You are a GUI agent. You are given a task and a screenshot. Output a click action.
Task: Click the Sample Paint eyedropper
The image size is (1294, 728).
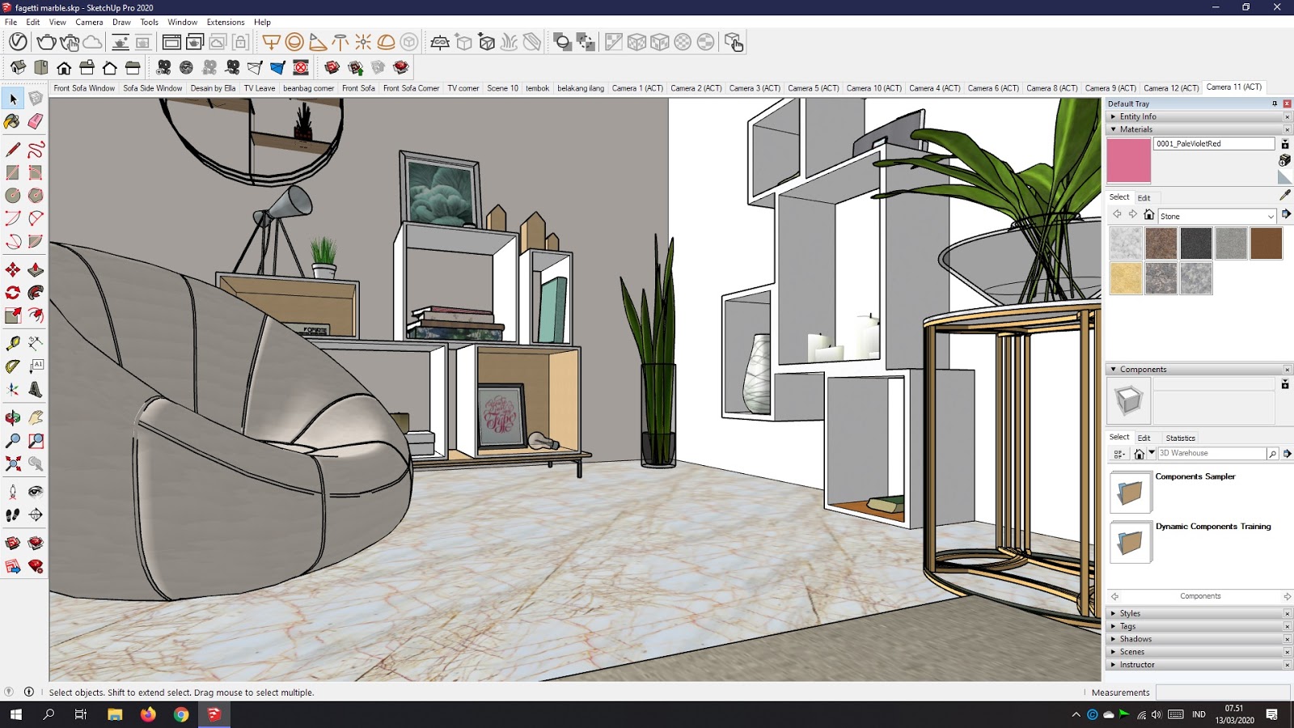tap(1285, 196)
